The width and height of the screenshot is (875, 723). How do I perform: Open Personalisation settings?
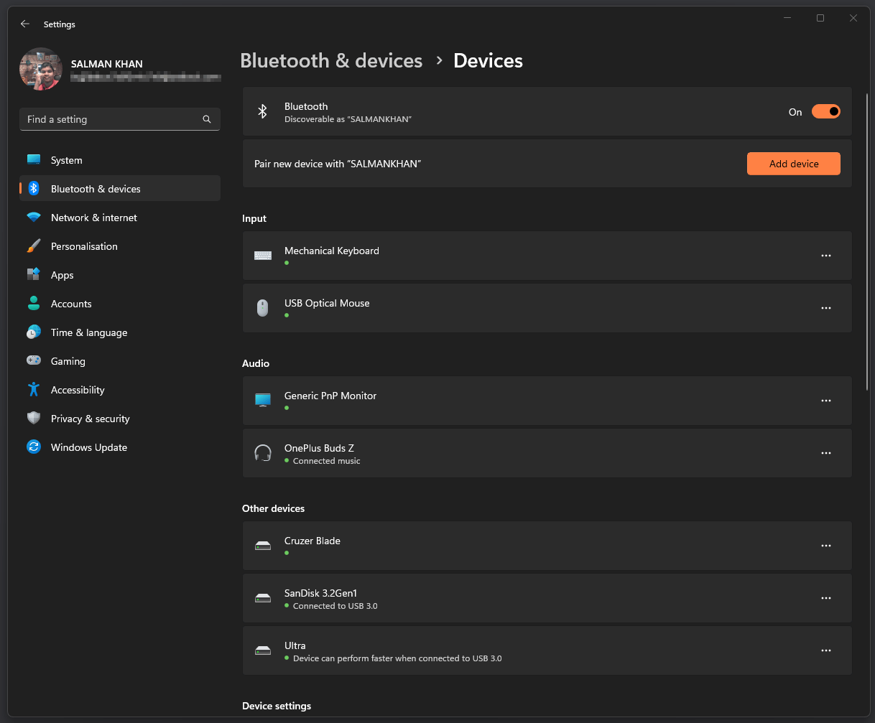120,246
